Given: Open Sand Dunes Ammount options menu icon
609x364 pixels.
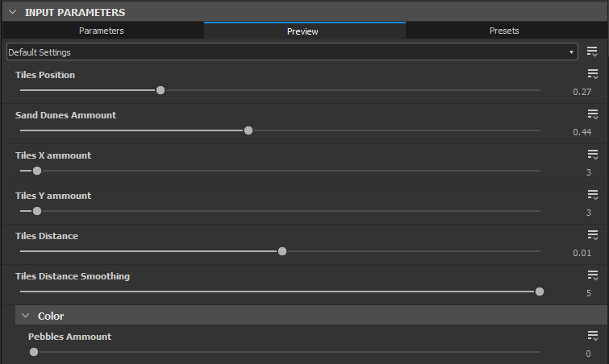Looking at the screenshot, I should click(x=593, y=114).
